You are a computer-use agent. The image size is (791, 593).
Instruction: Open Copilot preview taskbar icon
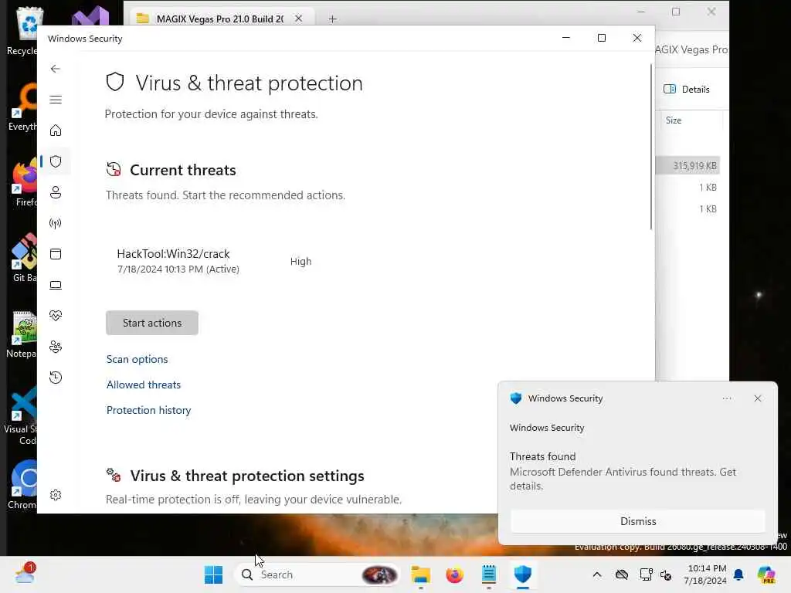click(766, 574)
